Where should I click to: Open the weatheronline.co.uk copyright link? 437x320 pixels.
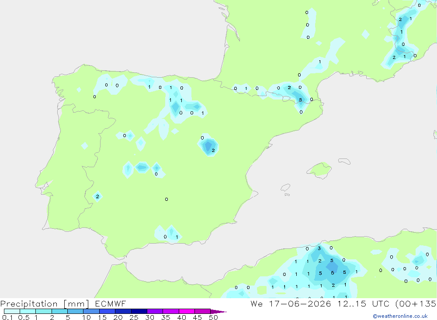click(400, 316)
